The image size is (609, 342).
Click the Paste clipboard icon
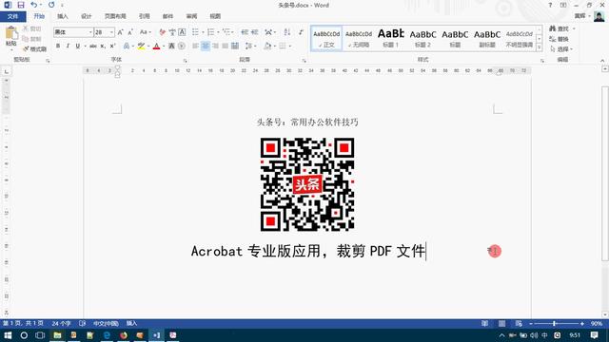pyautogui.click(x=10, y=33)
